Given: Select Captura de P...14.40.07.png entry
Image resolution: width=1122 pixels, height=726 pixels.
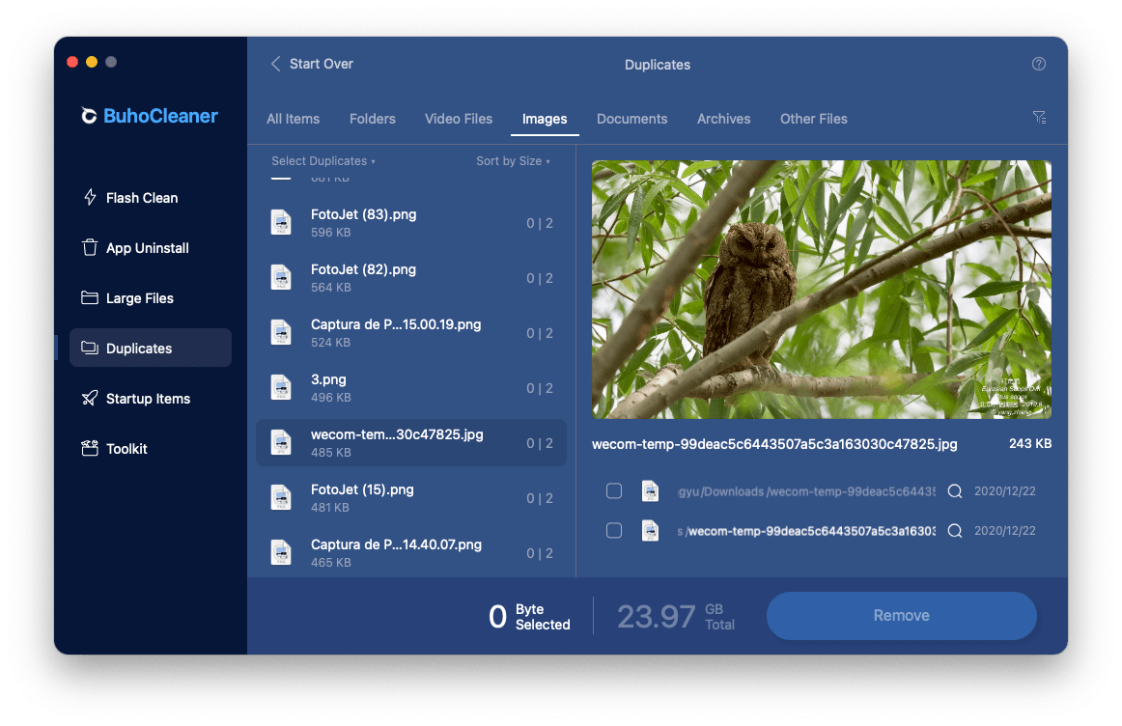Looking at the screenshot, I should tap(411, 553).
